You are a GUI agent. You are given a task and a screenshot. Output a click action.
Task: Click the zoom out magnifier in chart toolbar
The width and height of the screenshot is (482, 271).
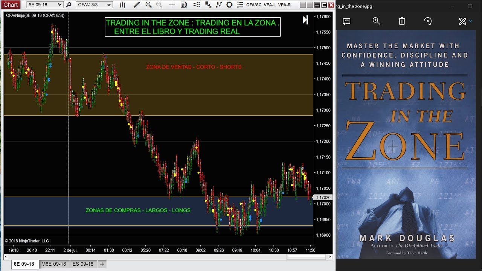pos(159,5)
